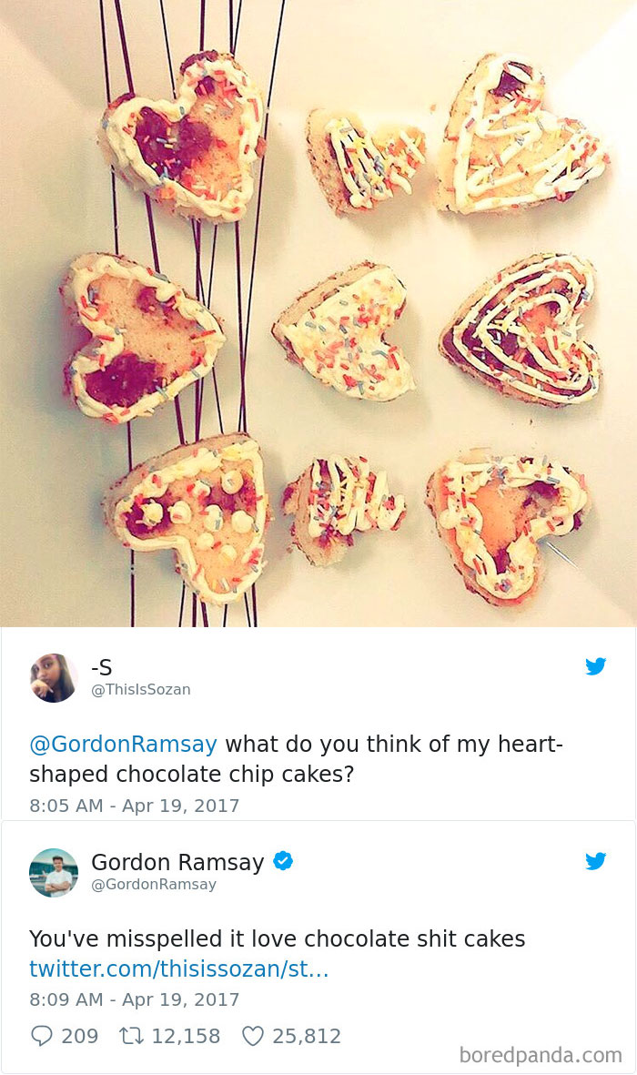Image resolution: width=637 pixels, height=1075 pixels.
Task: Click the Twitter bird icon on Gordon Ramsay's reply
Action: click(x=596, y=861)
